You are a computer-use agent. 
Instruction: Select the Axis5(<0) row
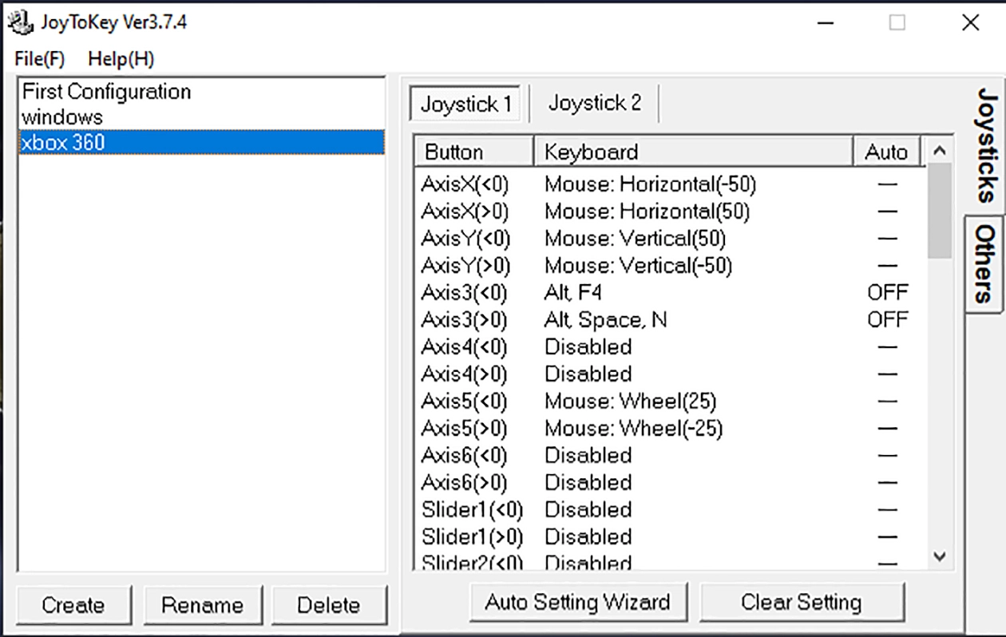click(671, 402)
